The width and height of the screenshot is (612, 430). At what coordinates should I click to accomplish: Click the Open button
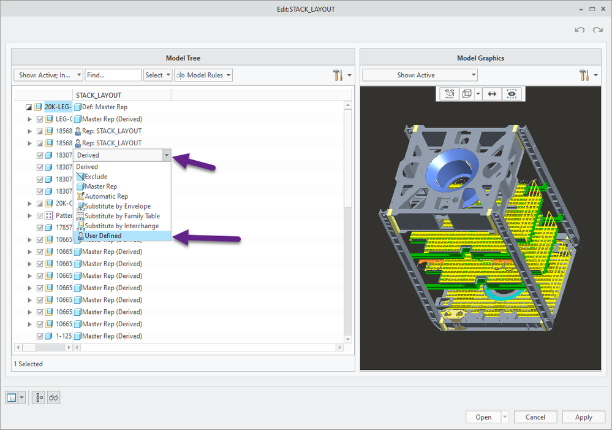[x=483, y=417]
